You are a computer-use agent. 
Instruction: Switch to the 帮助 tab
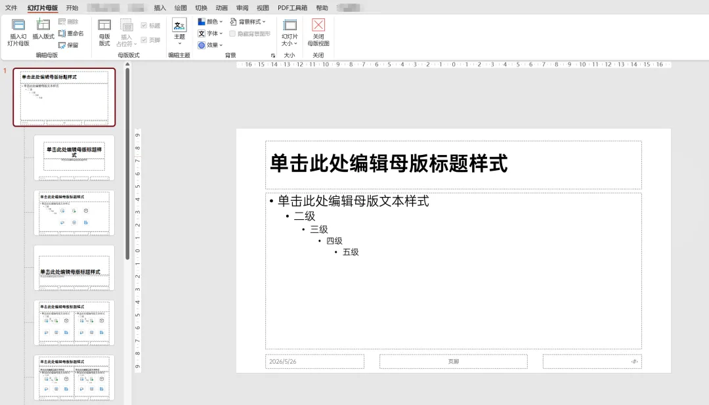click(x=322, y=8)
